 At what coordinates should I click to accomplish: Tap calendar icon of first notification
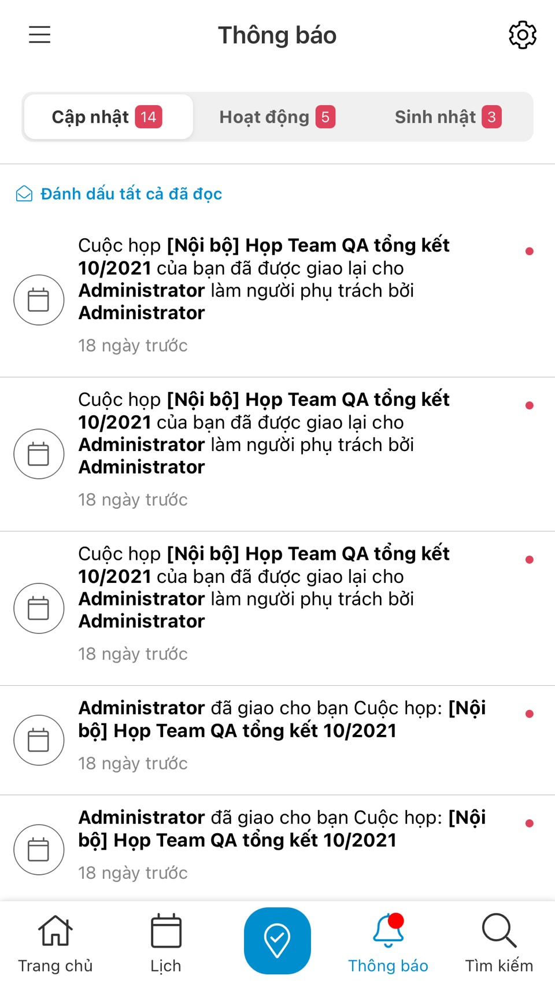pos(39,300)
